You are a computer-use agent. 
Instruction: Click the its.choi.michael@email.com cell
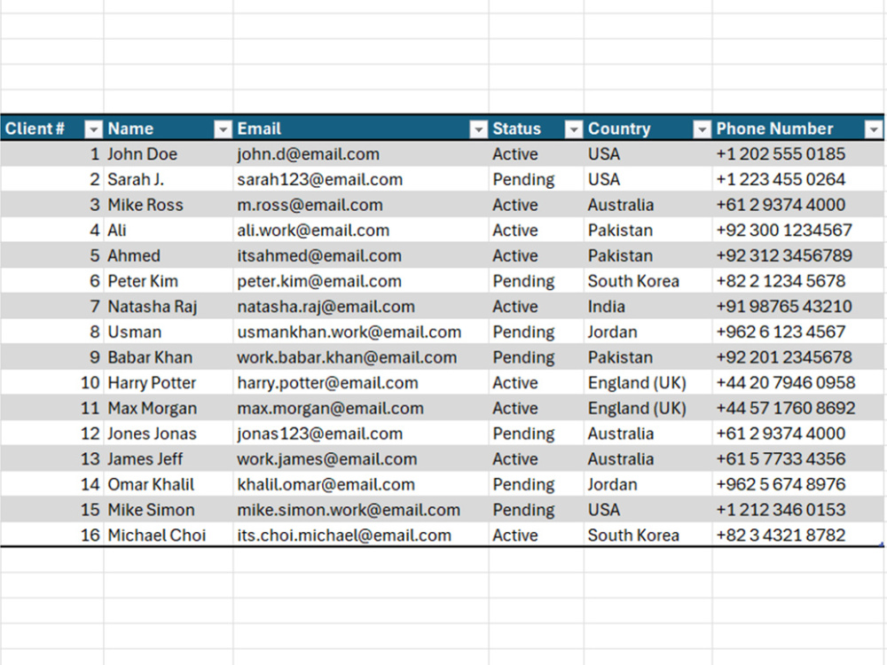pos(361,535)
